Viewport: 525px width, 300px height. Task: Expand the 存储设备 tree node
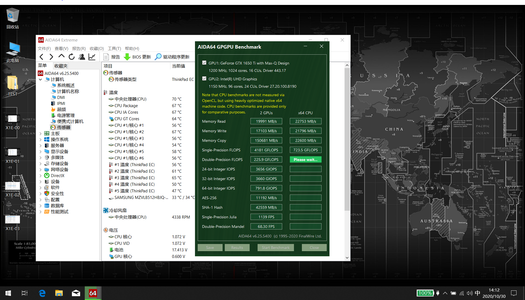(x=40, y=164)
